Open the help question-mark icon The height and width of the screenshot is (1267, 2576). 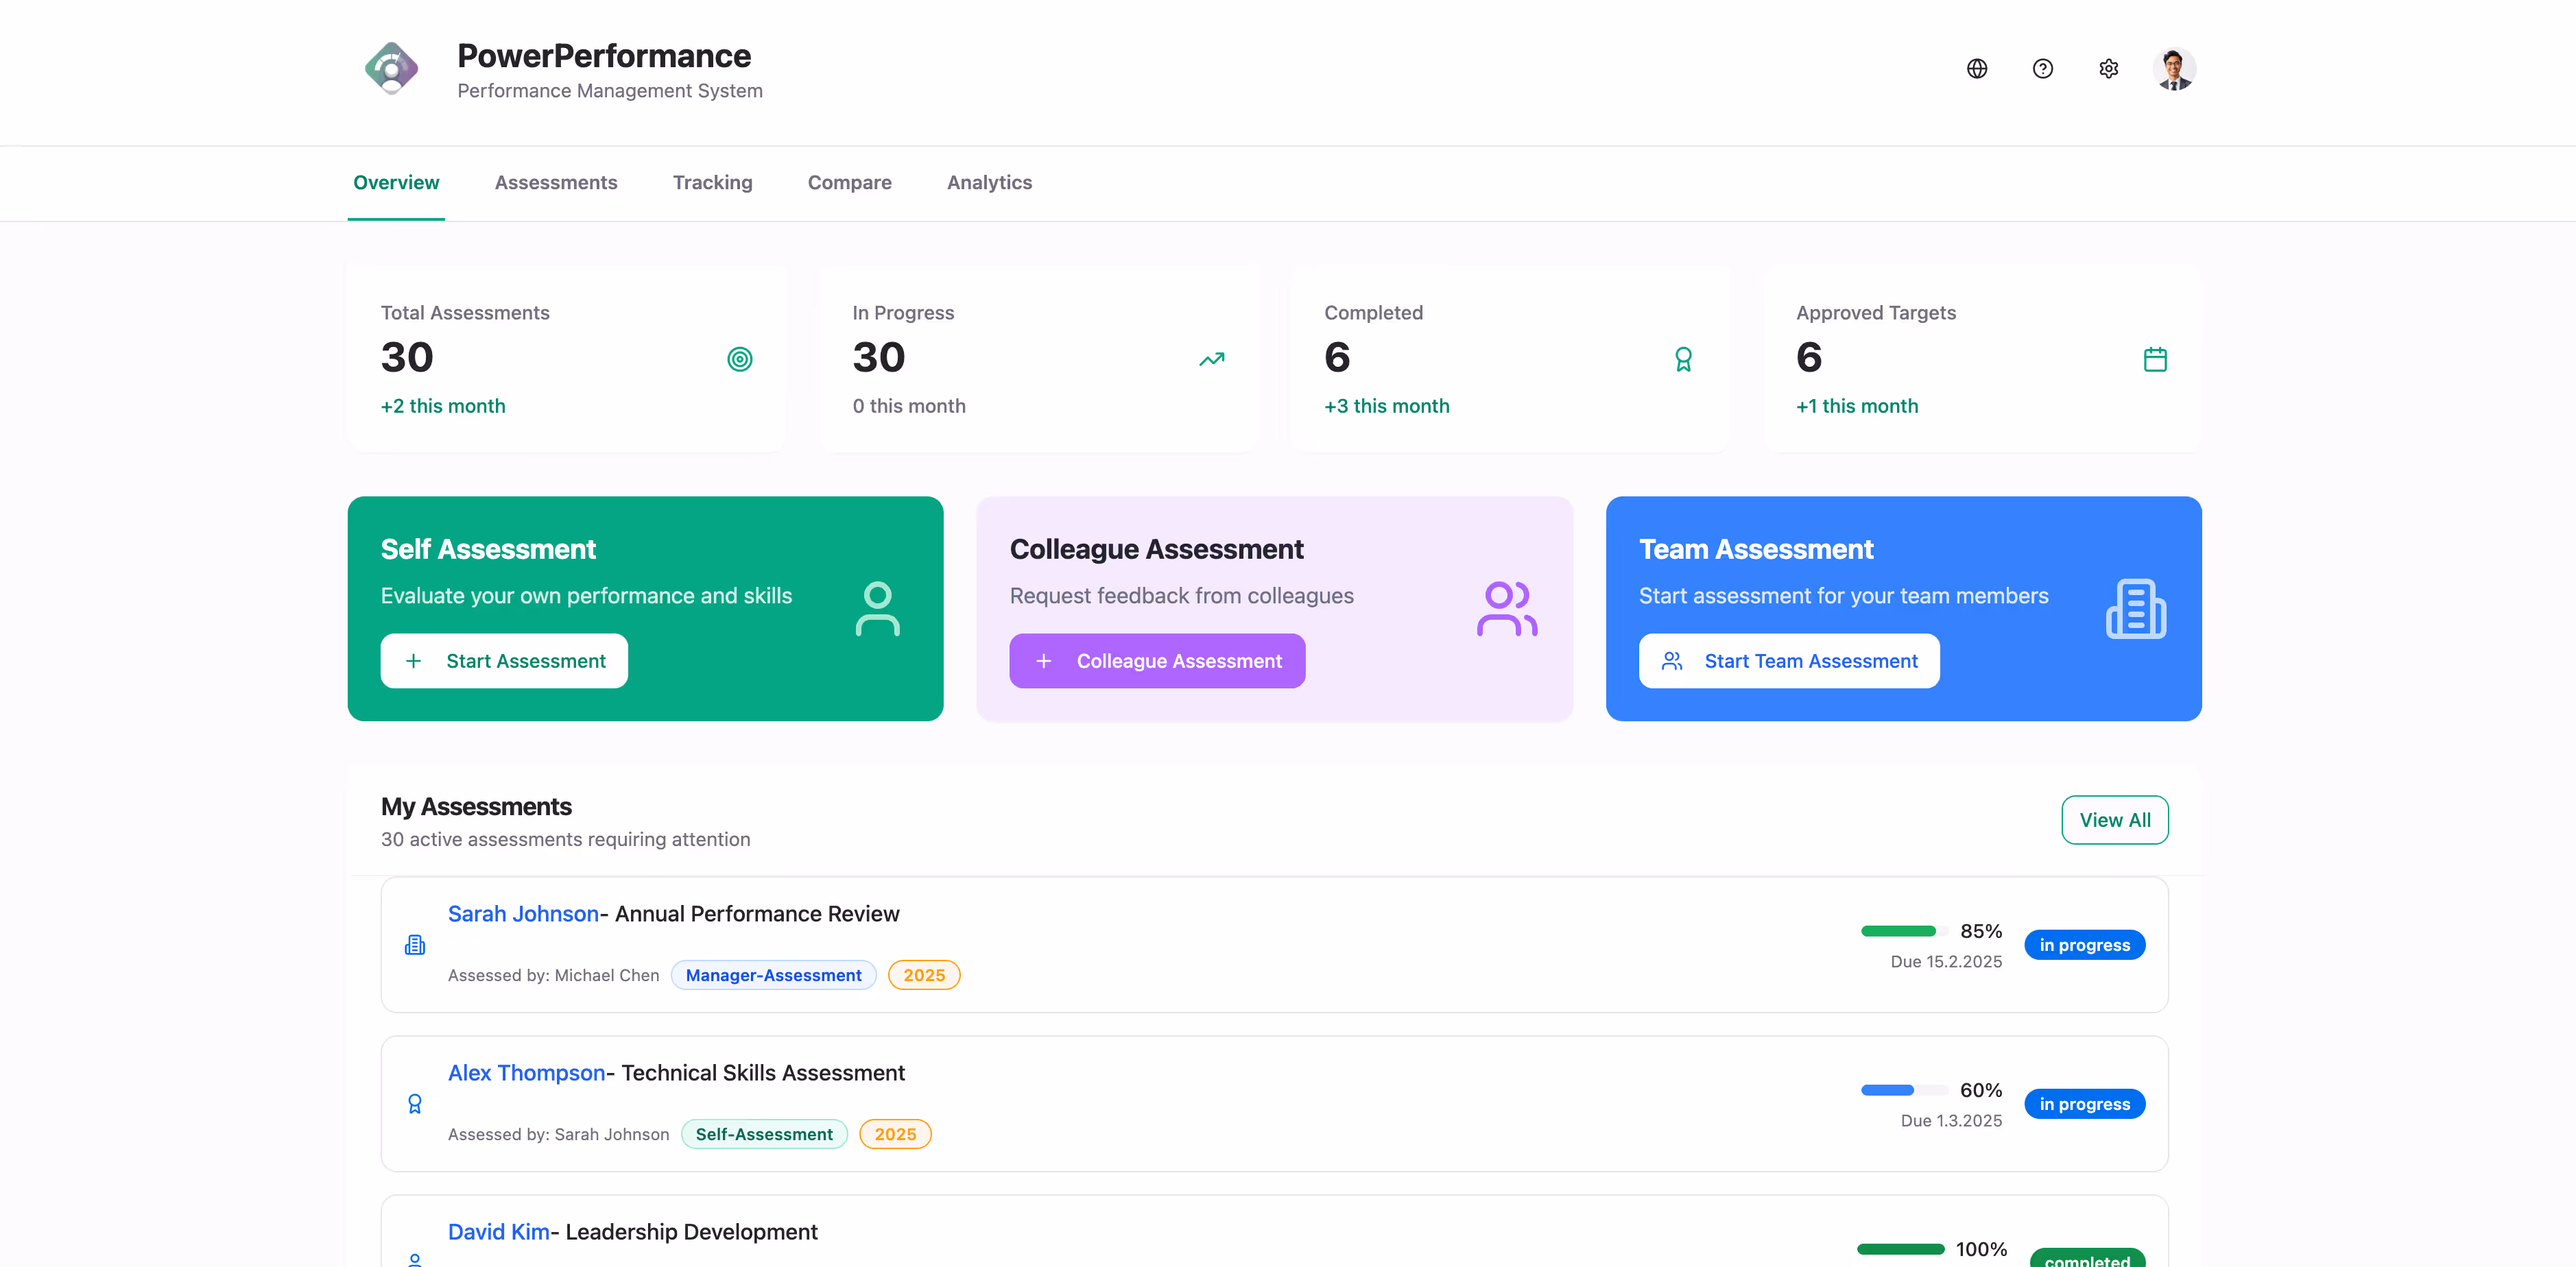[x=2042, y=69]
